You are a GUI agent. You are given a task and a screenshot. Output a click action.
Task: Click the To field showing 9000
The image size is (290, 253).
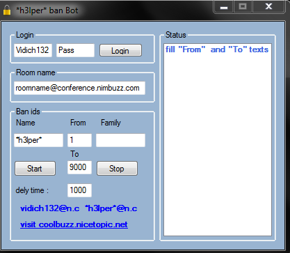tap(79, 167)
